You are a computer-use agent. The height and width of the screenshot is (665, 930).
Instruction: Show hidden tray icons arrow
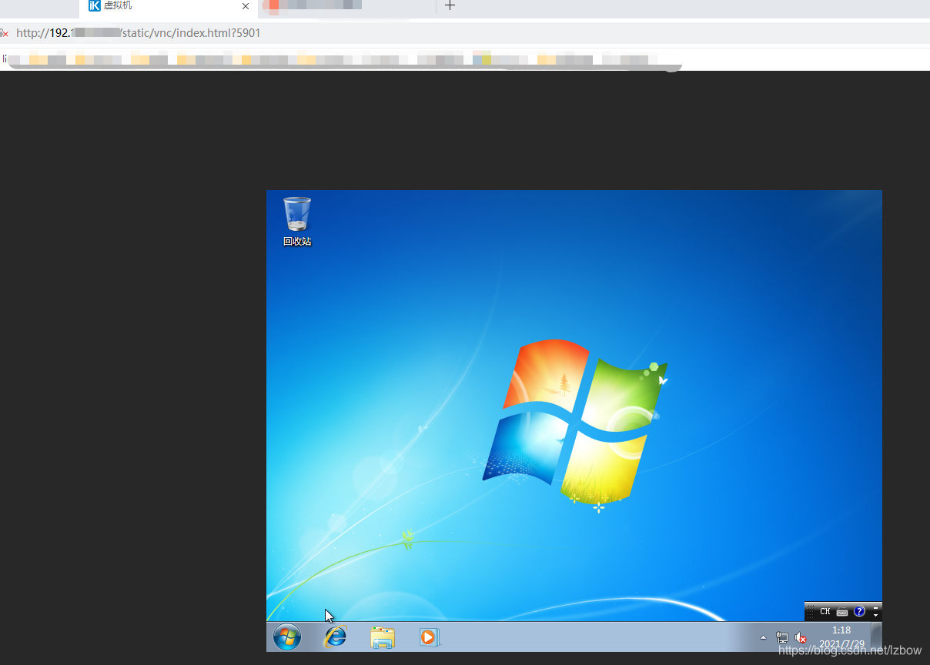[x=763, y=637]
